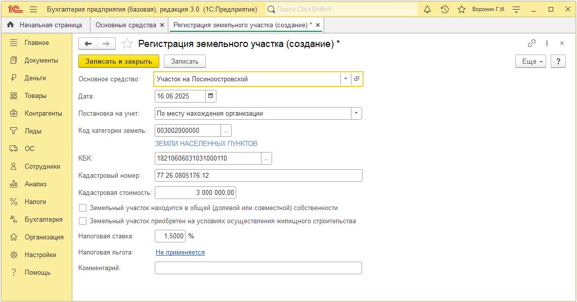
Task: Copy the document link via the chain icon
Action: pyautogui.click(x=531, y=43)
